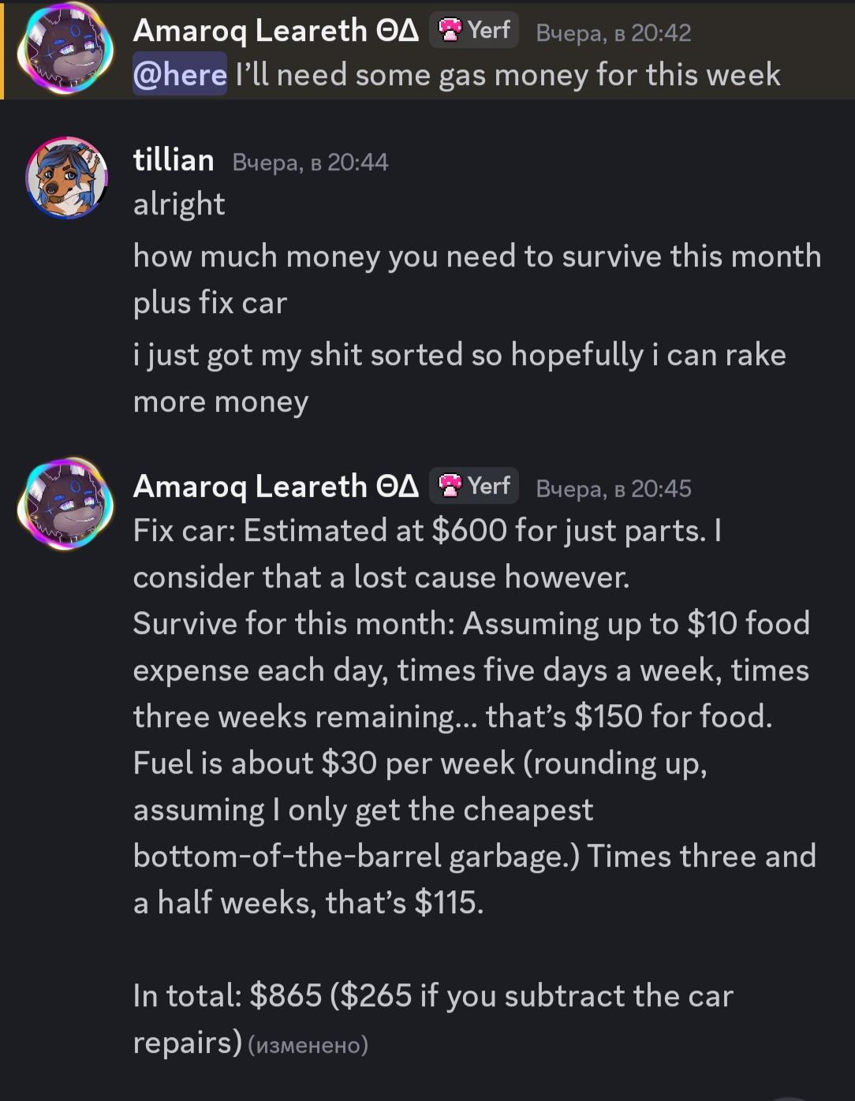Select the Yerf role tag on the 20:42 message
Image resolution: width=855 pixels, height=1101 pixels.
(474, 31)
